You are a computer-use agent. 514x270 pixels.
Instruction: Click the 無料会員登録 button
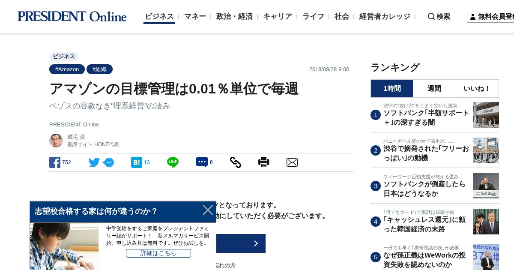[x=490, y=17]
